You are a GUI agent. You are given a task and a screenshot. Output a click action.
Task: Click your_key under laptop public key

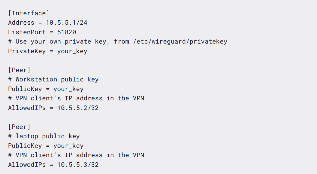coord(68,146)
